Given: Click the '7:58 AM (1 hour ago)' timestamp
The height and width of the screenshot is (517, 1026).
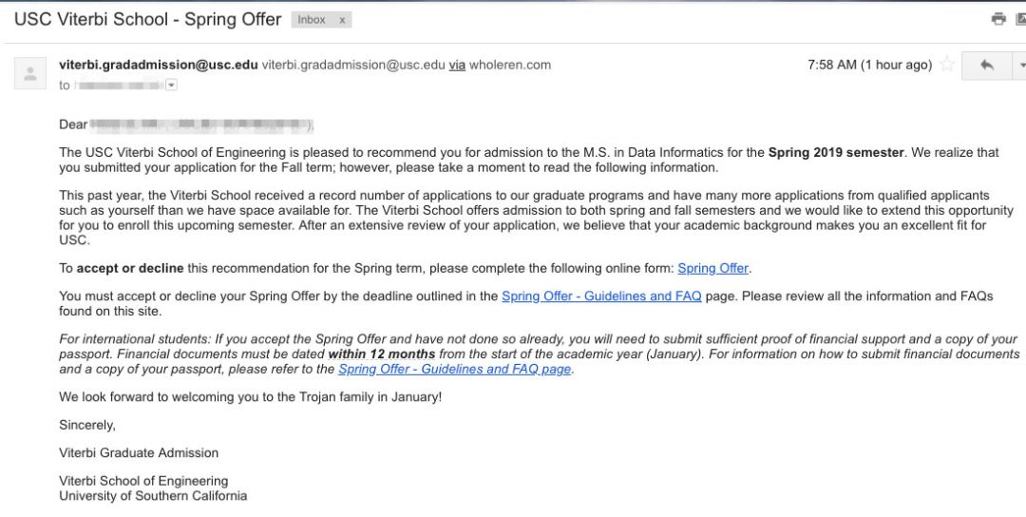Looking at the screenshot, I should click(869, 66).
